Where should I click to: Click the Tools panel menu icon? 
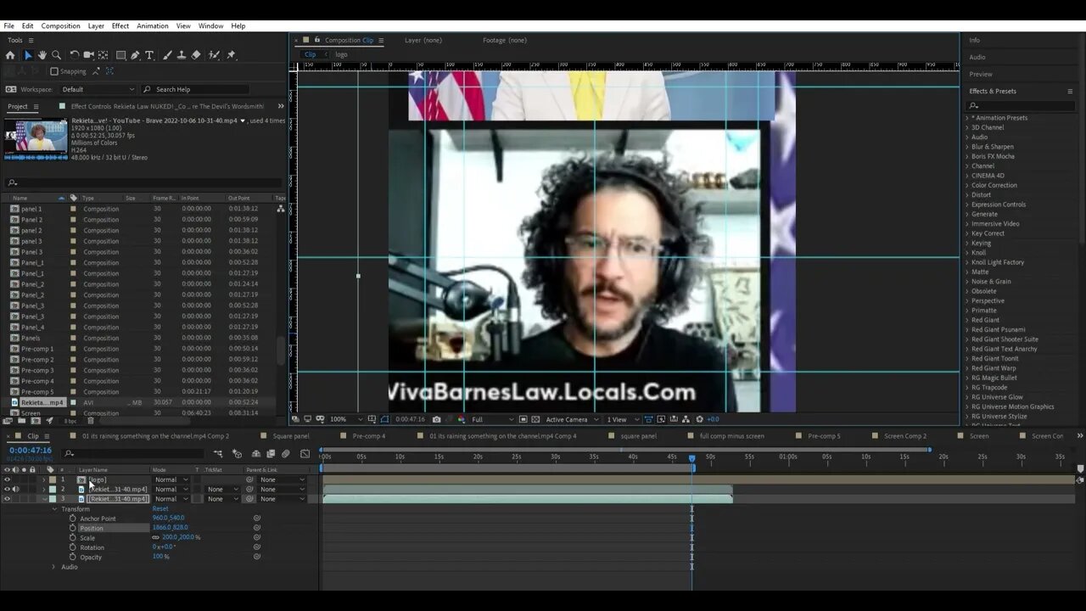click(x=30, y=40)
